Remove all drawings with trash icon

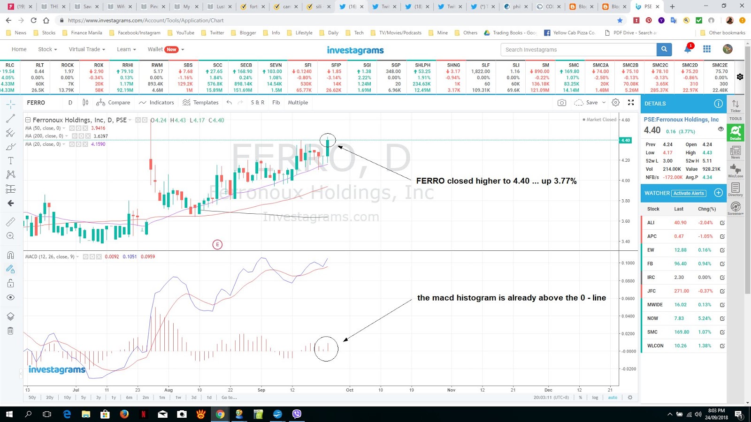pyautogui.click(x=10, y=331)
